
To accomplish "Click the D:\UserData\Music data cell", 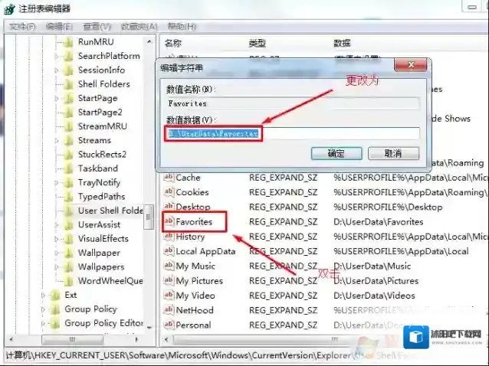I will click(x=372, y=266).
